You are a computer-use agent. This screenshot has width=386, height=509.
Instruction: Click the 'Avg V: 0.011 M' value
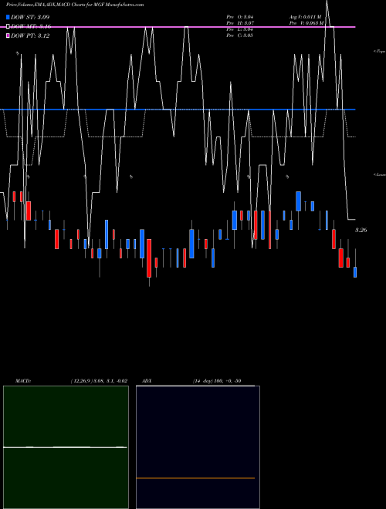point(305,17)
